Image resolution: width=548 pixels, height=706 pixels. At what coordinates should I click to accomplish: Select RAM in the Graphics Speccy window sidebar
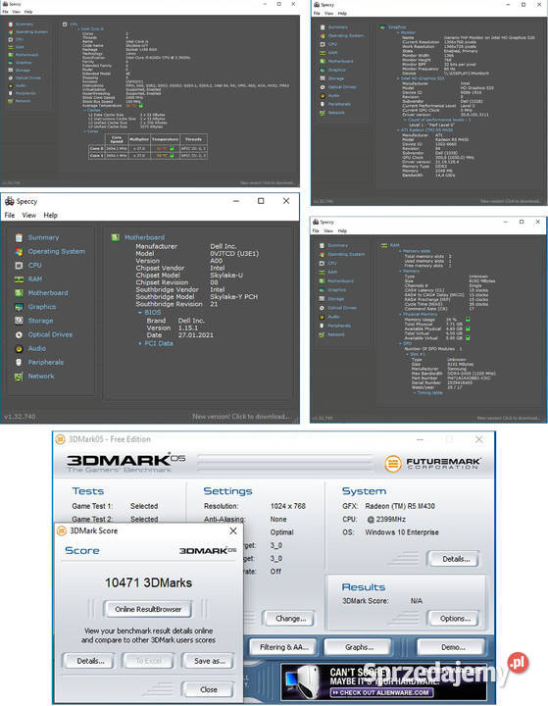332,53
